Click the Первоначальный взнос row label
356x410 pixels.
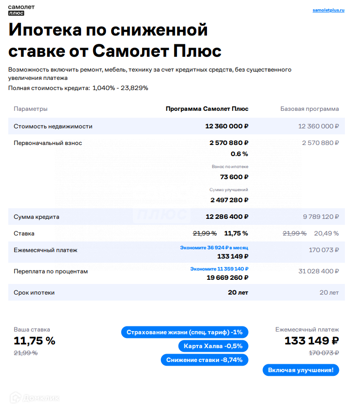coord(48,143)
